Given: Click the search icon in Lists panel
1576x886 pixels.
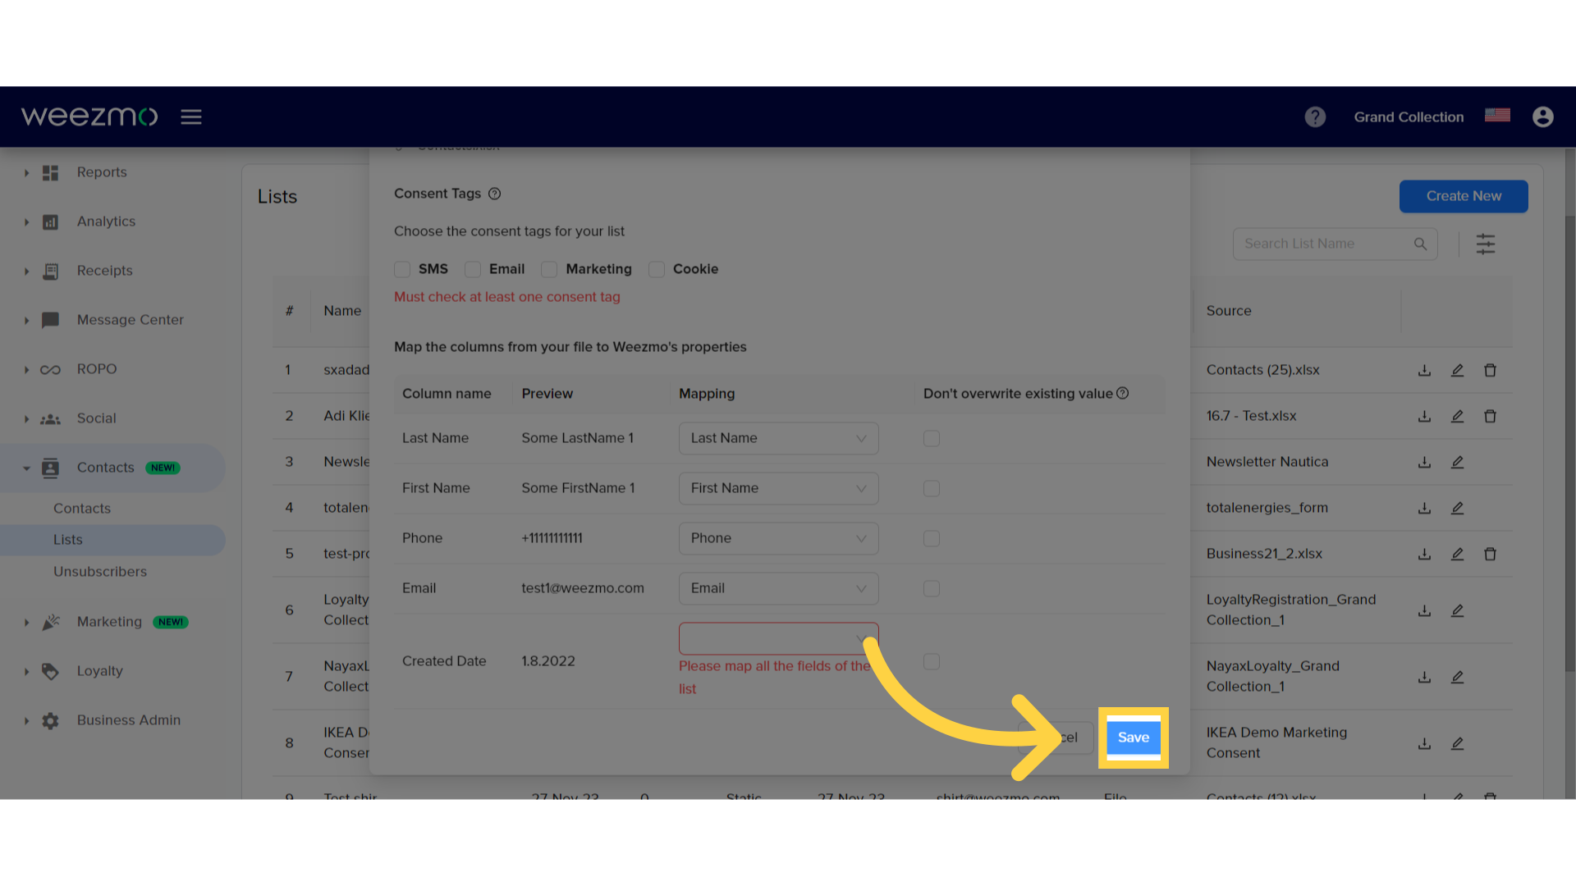Looking at the screenshot, I should (x=1421, y=244).
